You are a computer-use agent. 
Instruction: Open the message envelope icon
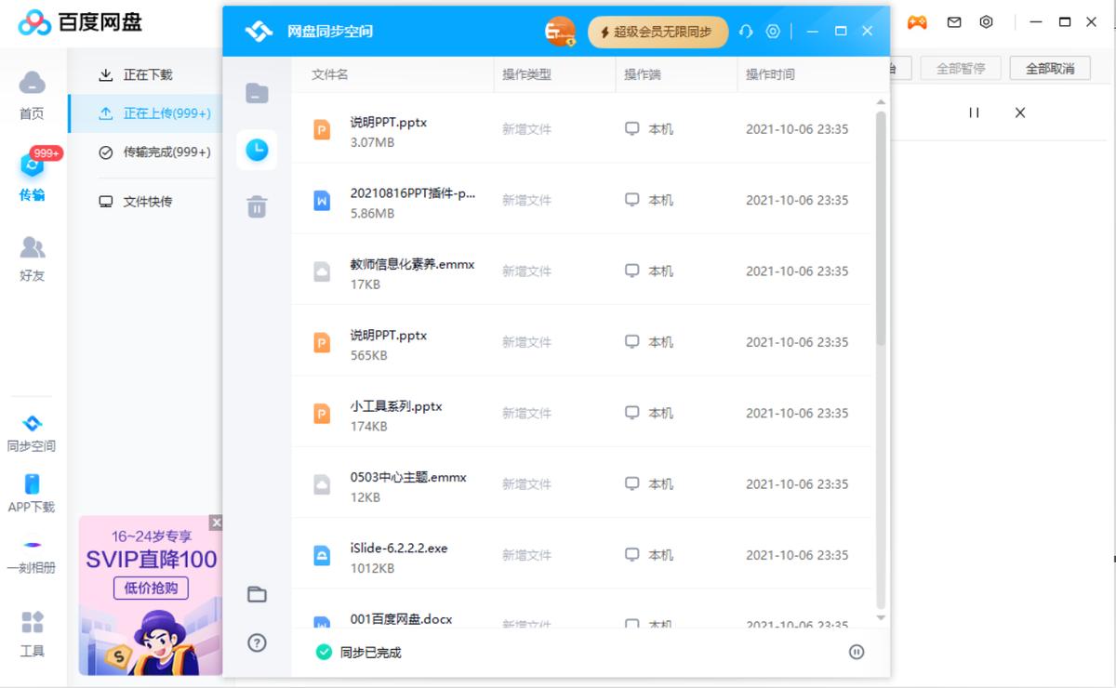tap(953, 22)
